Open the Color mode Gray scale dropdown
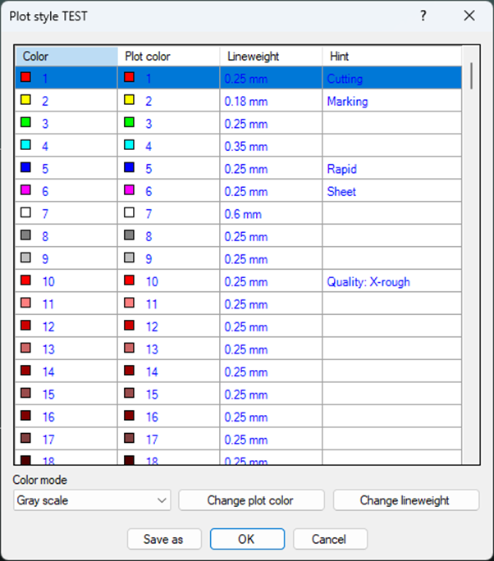 92,500
